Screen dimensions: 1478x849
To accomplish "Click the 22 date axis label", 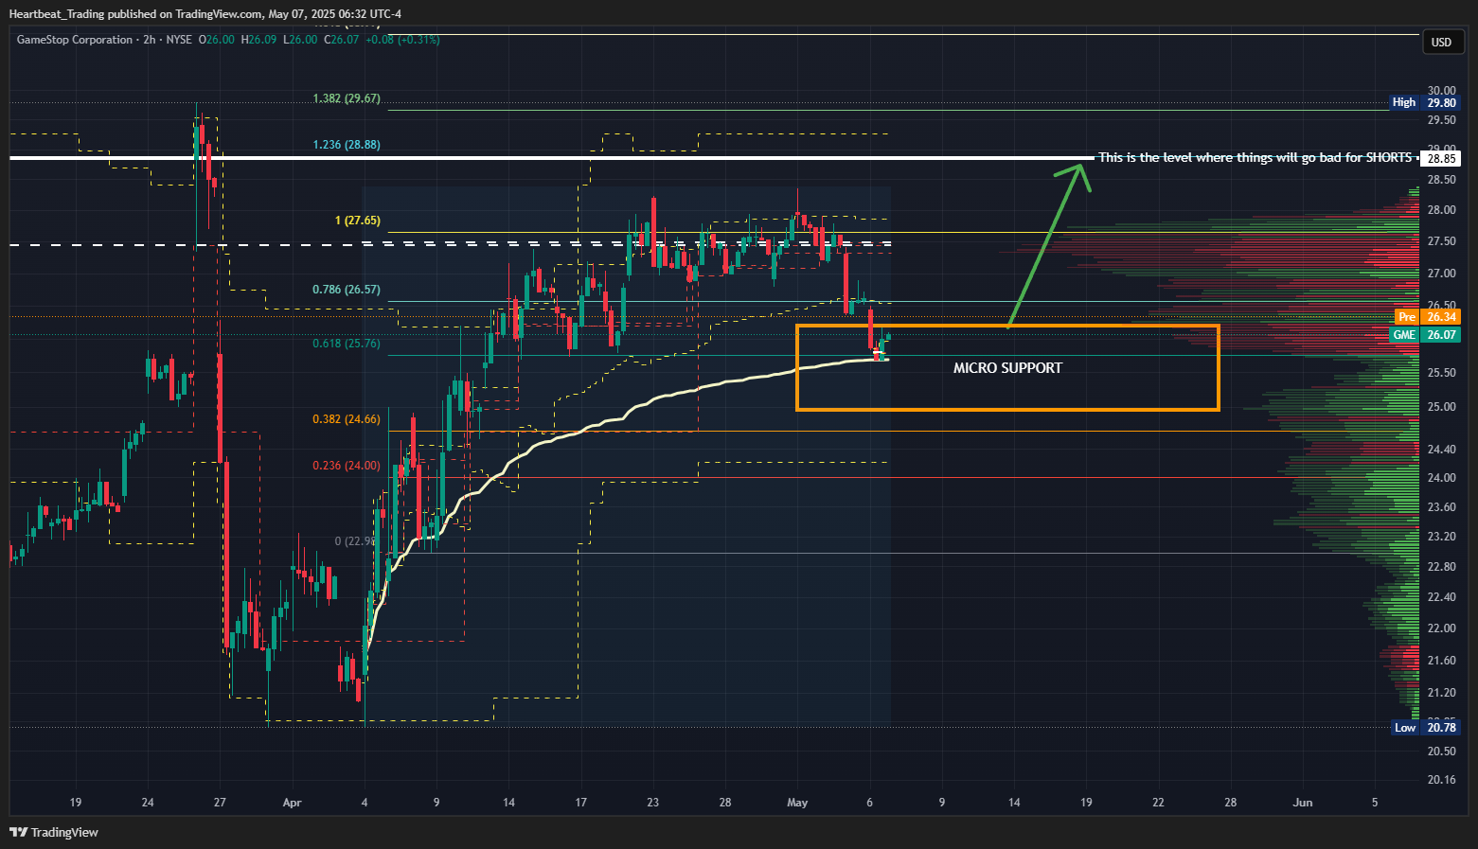I will [x=1159, y=803].
